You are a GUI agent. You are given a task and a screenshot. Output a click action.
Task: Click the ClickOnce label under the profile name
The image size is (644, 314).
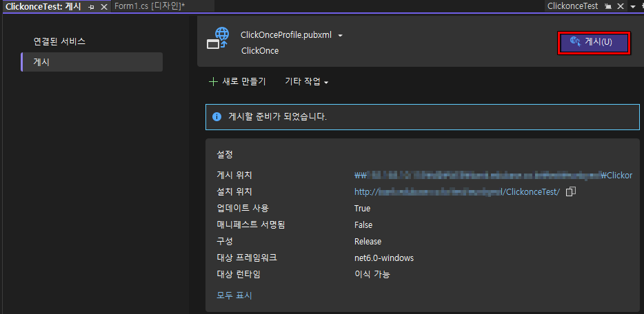pyautogui.click(x=259, y=51)
